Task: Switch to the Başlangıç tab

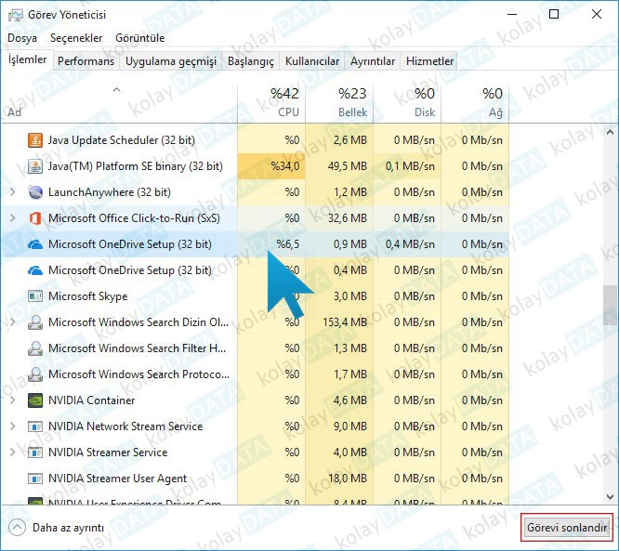Action: (251, 61)
